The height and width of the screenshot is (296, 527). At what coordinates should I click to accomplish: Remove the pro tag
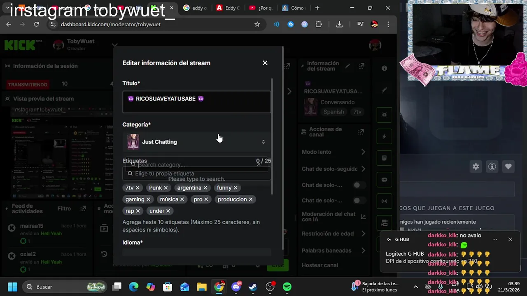pyautogui.click(x=206, y=199)
